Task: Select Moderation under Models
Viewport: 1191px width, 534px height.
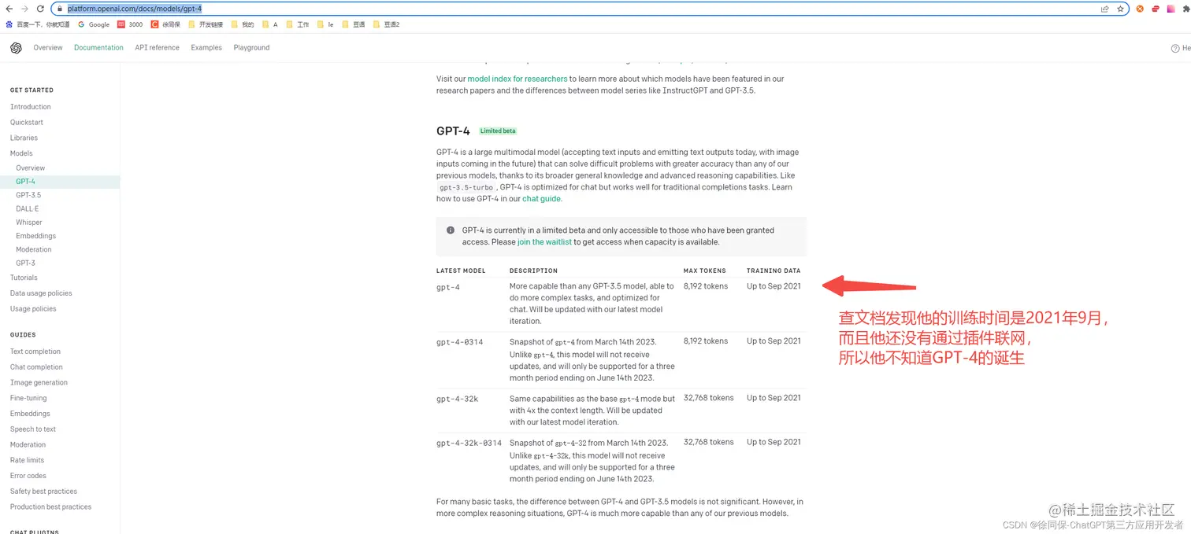Action: click(34, 249)
